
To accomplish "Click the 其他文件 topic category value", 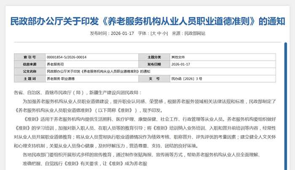I will (x=177, y=57).
